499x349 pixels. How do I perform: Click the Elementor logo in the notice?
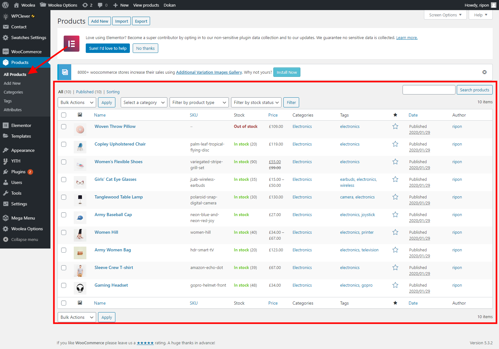(72, 44)
